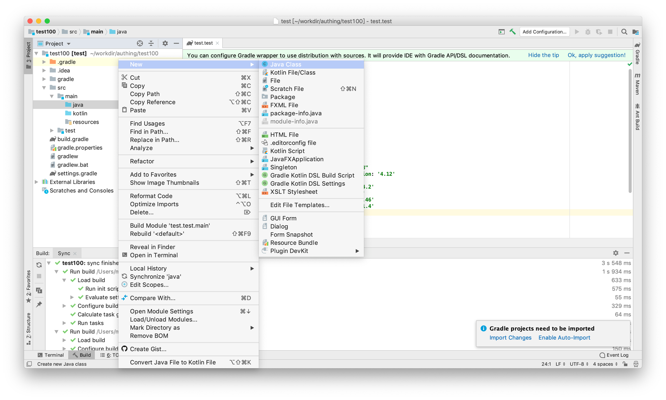The height and width of the screenshot is (400, 666).
Task: Choose Open in Terminal menu entry
Action: pos(154,255)
